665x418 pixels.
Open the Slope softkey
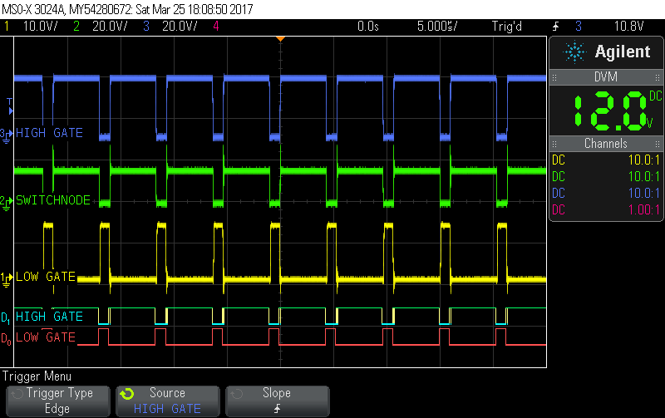[277, 400]
